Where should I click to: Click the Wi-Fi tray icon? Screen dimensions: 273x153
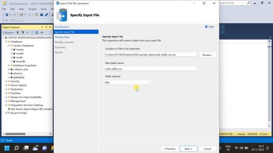pyautogui.click(x=236, y=148)
